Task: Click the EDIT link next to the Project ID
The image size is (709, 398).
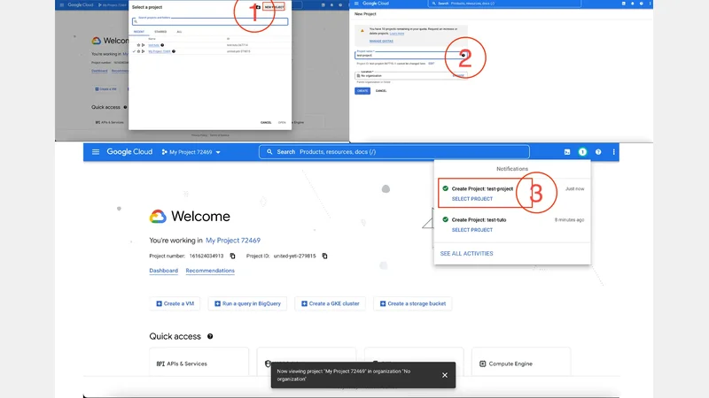Action: [x=432, y=64]
